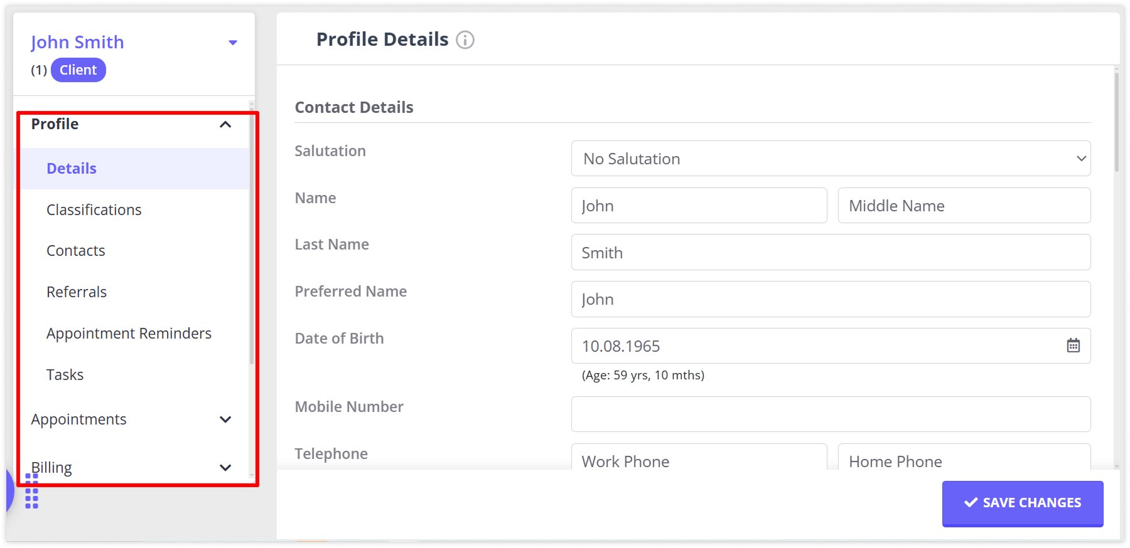Expand the Appointments section

(225, 419)
